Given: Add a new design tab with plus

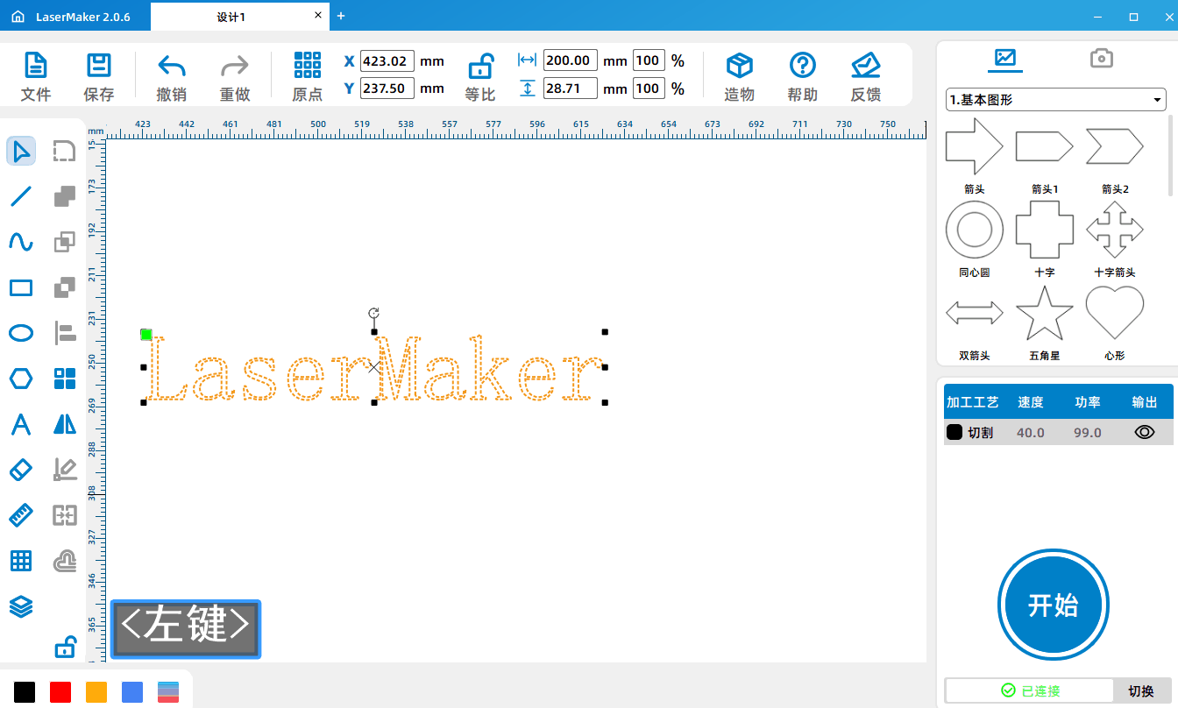Looking at the screenshot, I should tap(341, 16).
